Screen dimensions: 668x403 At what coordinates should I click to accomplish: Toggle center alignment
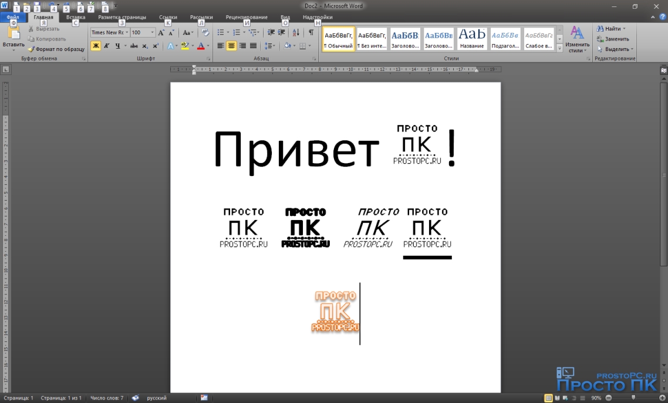tap(231, 46)
